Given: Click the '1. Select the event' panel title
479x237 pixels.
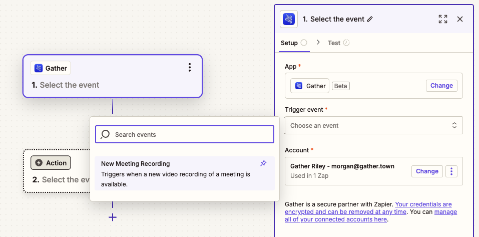Looking at the screenshot, I should click(x=333, y=19).
